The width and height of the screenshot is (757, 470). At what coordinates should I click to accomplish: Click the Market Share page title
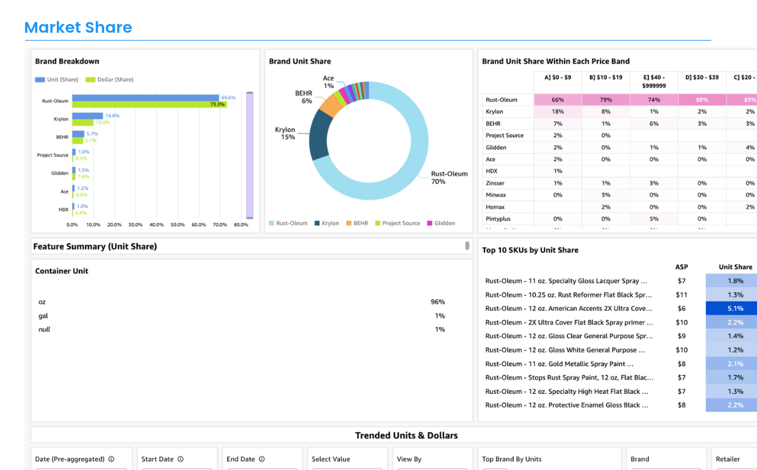(x=78, y=28)
